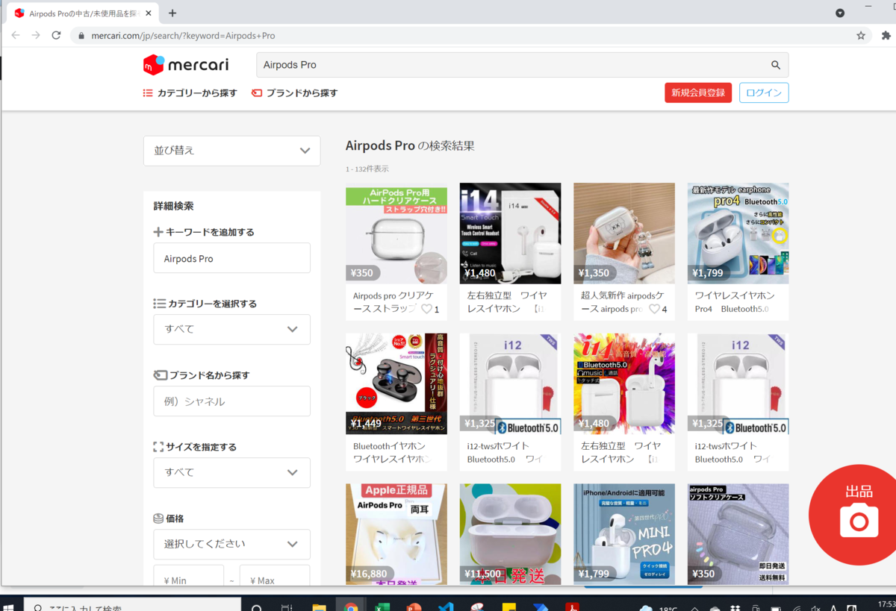The width and height of the screenshot is (896, 611).
Task: Open File Explorer from the taskbar
Action: [319, 606]
